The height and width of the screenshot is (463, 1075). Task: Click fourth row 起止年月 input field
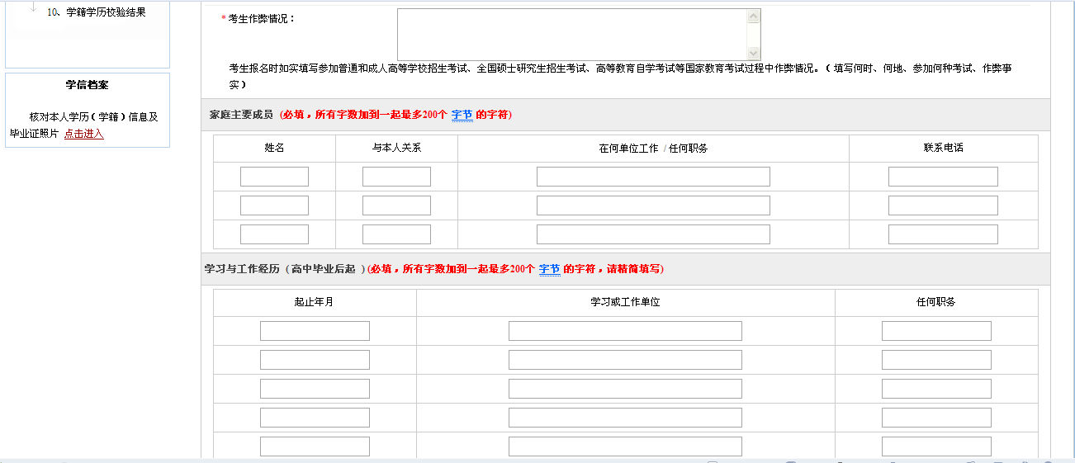click(315, 418)
